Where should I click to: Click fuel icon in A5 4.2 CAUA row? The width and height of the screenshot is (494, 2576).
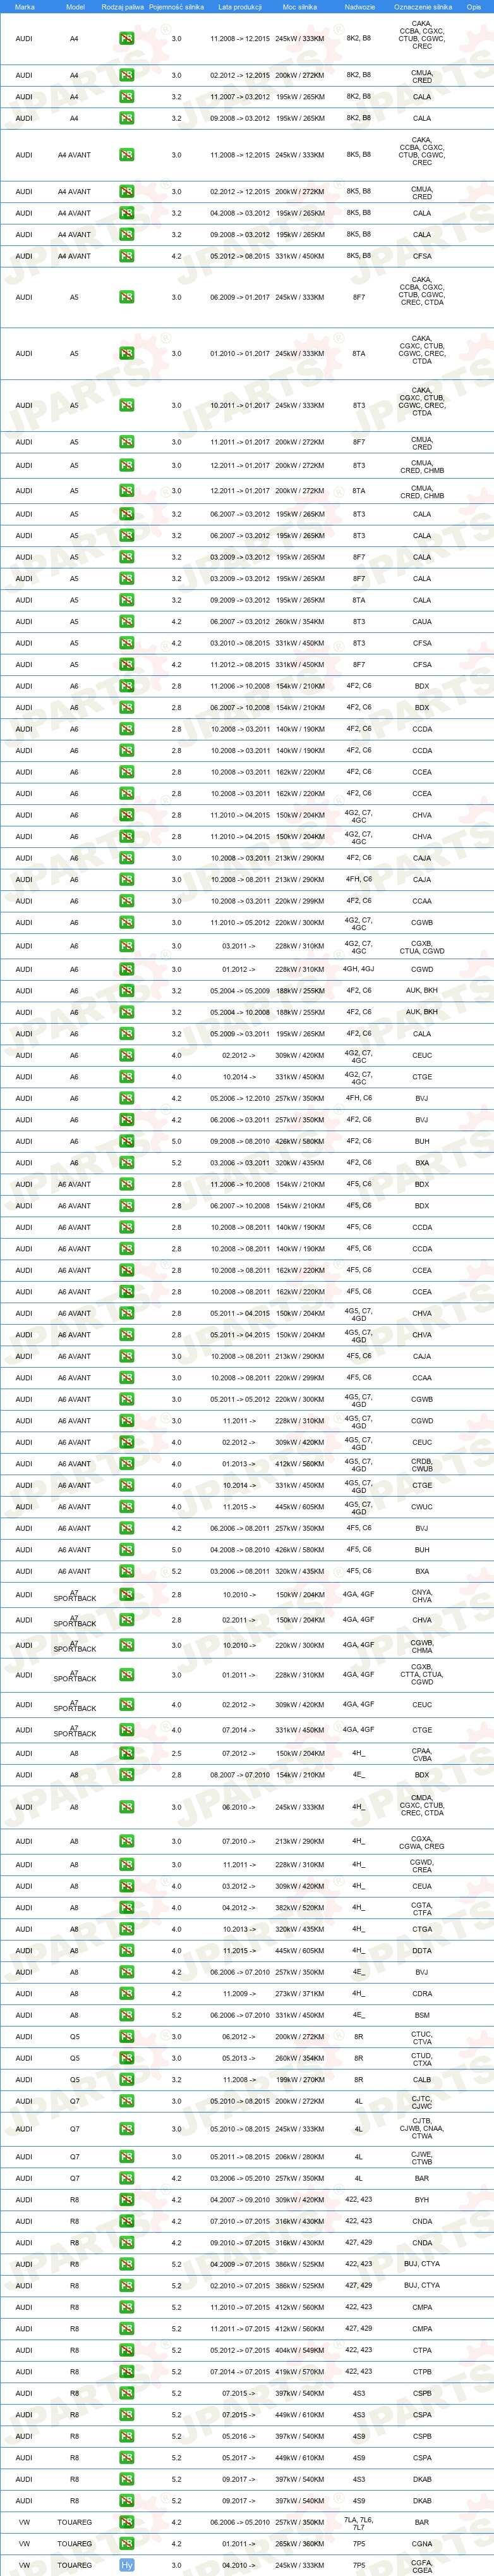pyautogui.click(x=127, y=622)
